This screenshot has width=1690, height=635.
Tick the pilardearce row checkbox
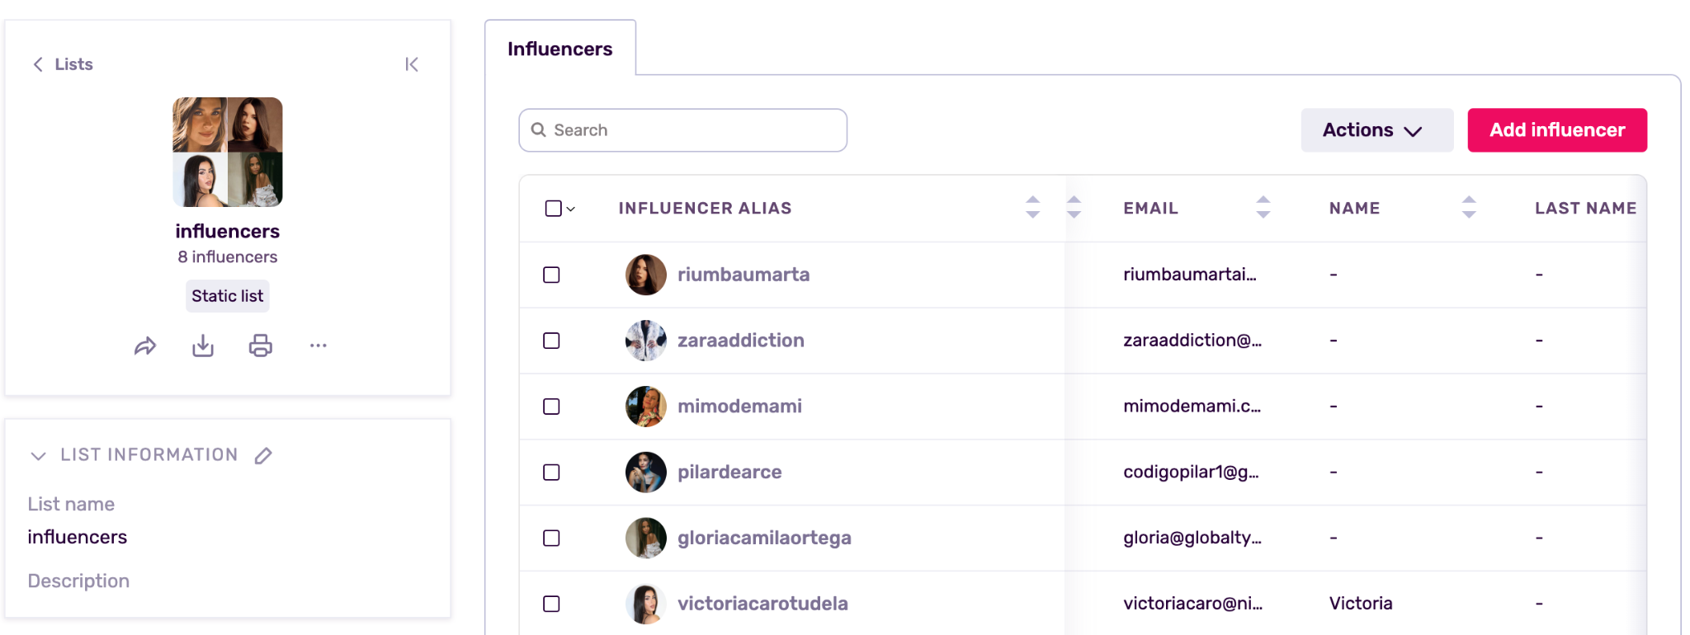(551, 473)
